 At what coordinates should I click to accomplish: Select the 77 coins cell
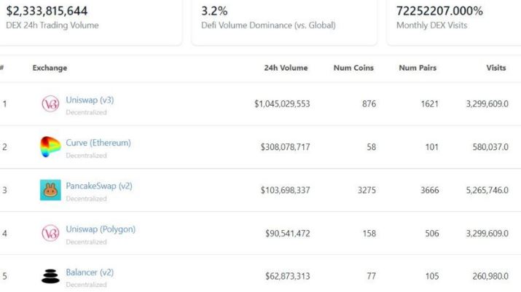371,276
